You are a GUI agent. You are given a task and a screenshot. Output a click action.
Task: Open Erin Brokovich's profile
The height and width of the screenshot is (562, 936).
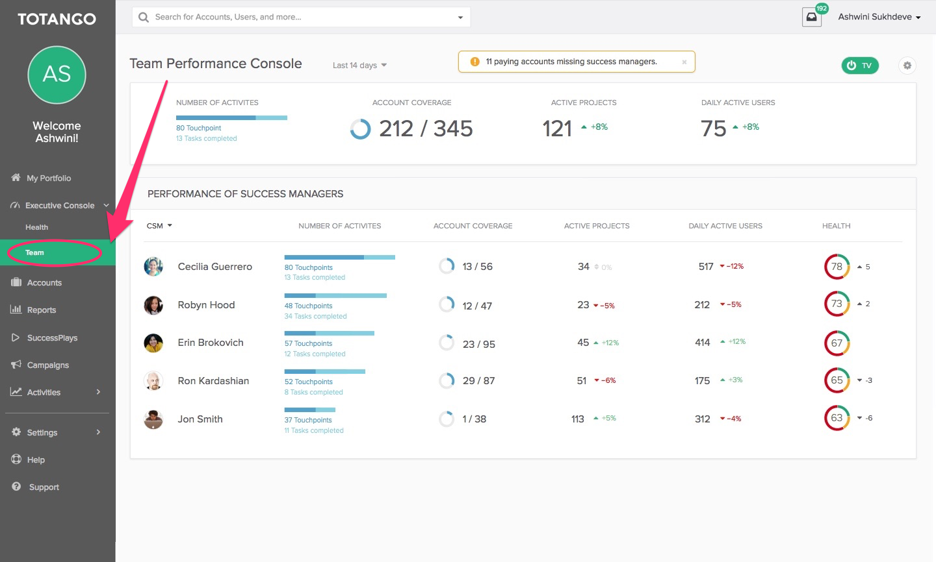211,343
